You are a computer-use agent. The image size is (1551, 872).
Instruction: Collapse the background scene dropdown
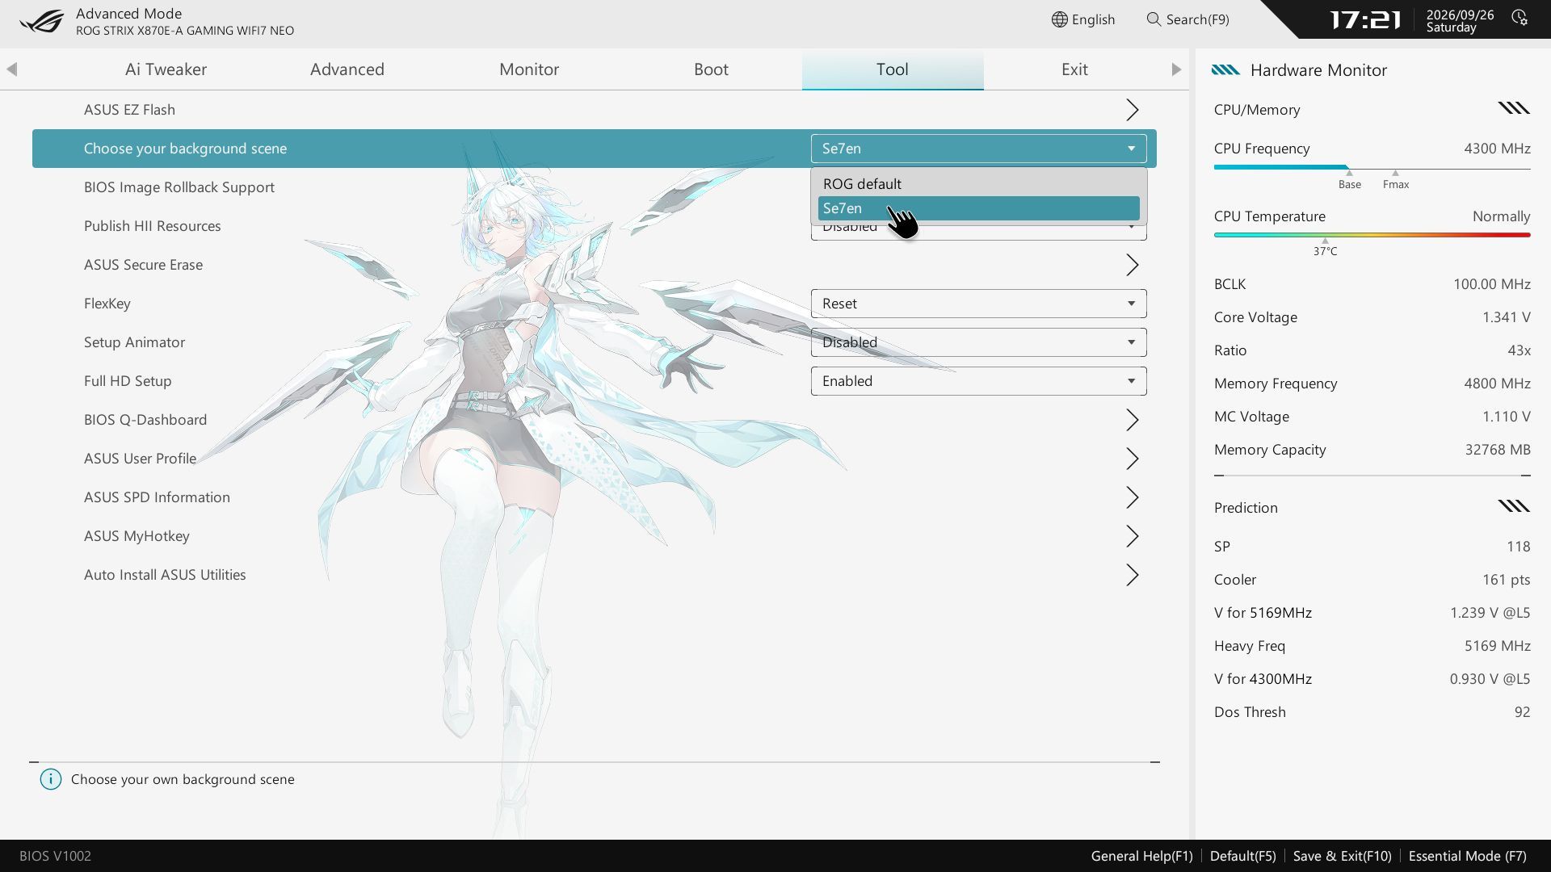point(978,149)
